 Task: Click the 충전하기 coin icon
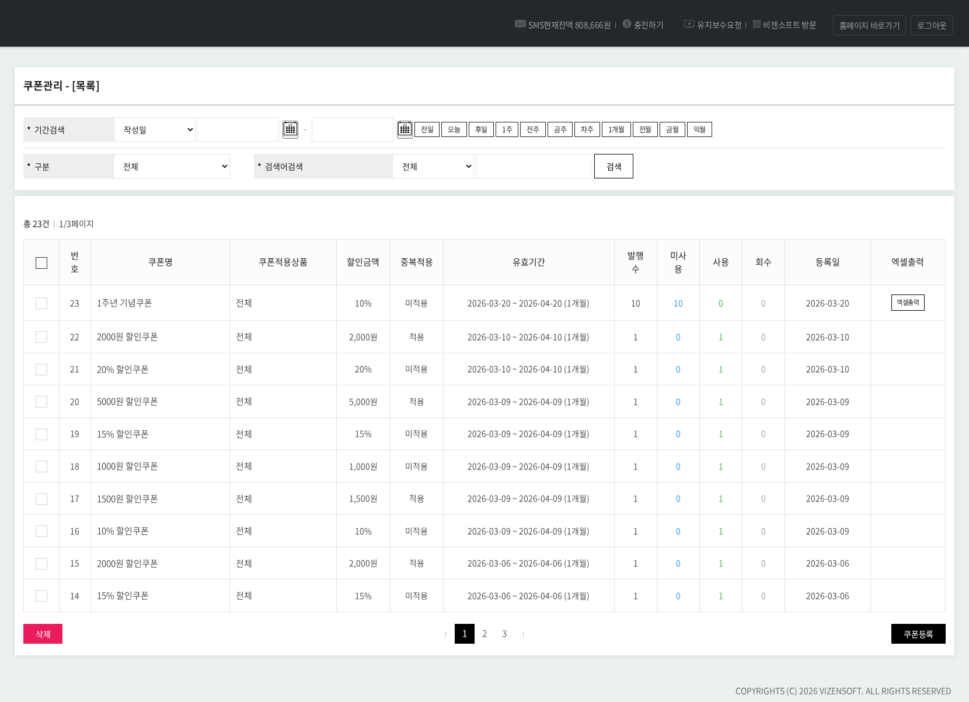pos(627,24)
